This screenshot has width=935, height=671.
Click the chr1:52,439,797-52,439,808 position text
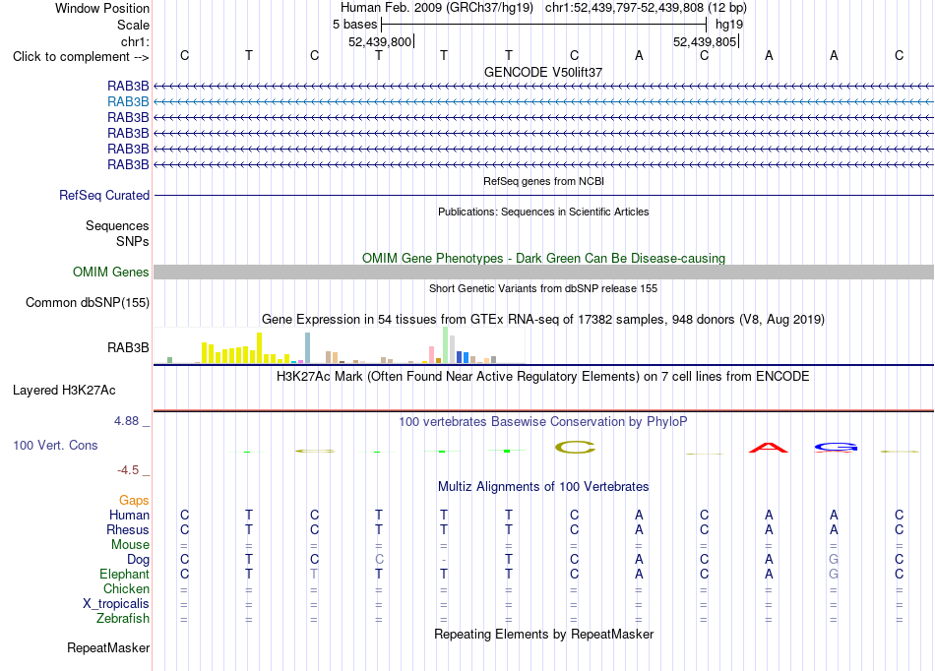point(646,8)
